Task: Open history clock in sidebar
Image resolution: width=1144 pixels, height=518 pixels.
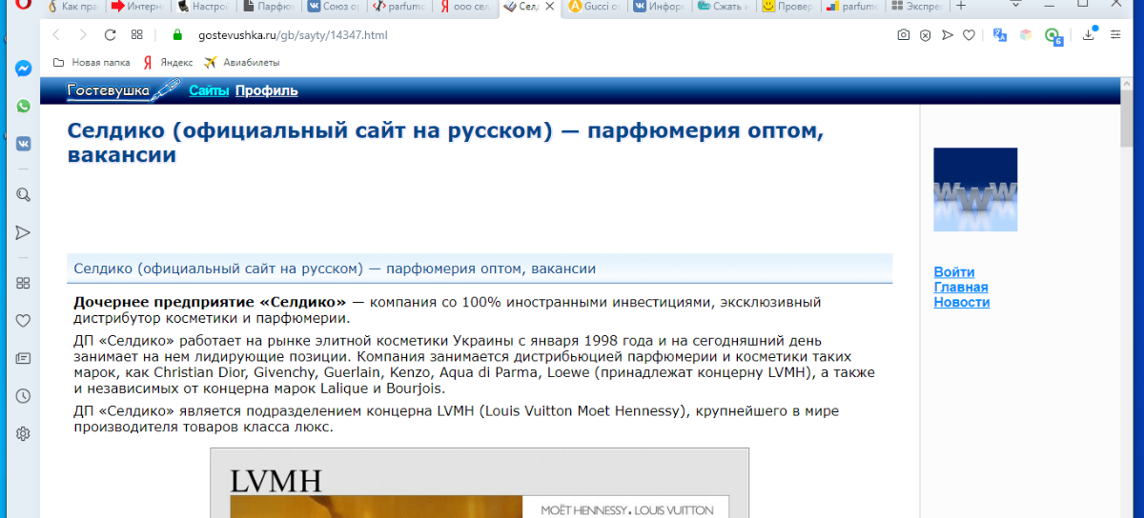Action: [x=23, y=396]
